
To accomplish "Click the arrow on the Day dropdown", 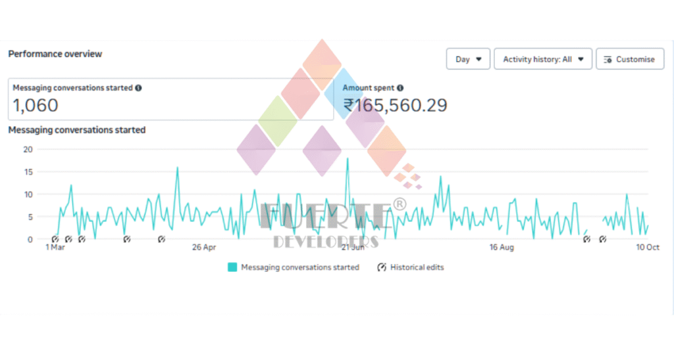I will 479,59.
